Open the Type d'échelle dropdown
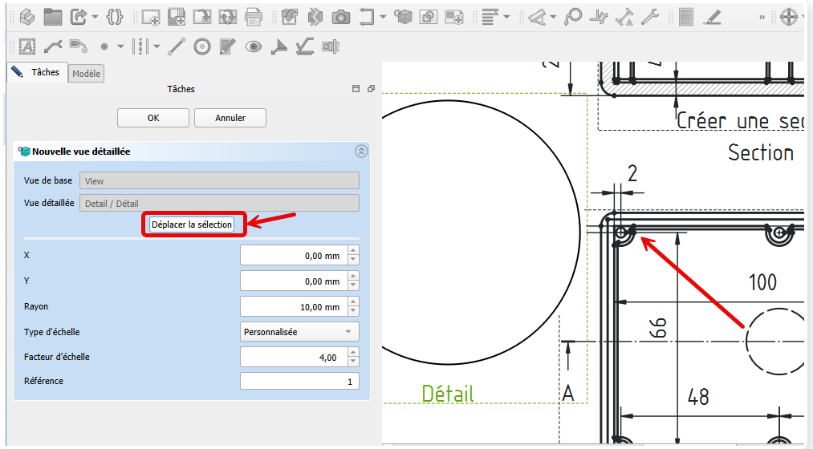This screenshot has height=449, width=813. click(x=299, y=332)
